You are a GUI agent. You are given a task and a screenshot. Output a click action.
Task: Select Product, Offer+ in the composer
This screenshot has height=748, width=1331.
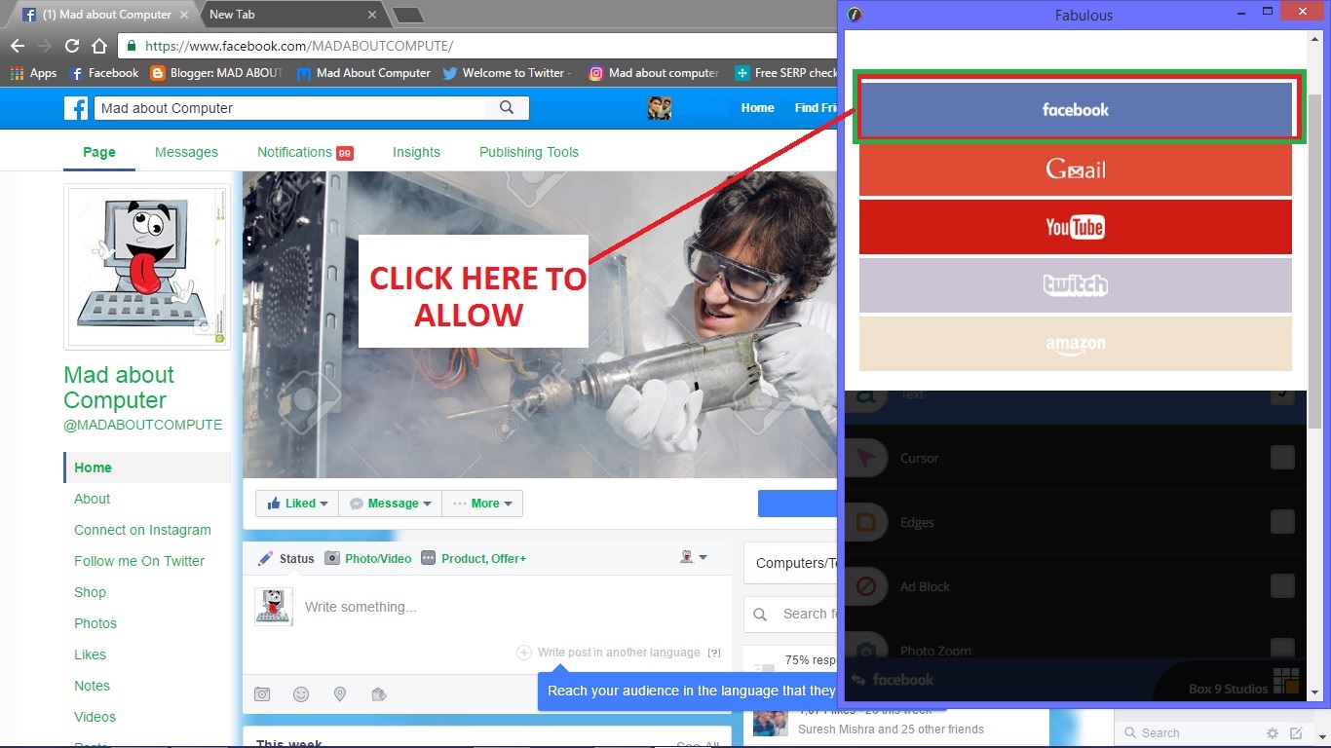click(x=474, y=558)
